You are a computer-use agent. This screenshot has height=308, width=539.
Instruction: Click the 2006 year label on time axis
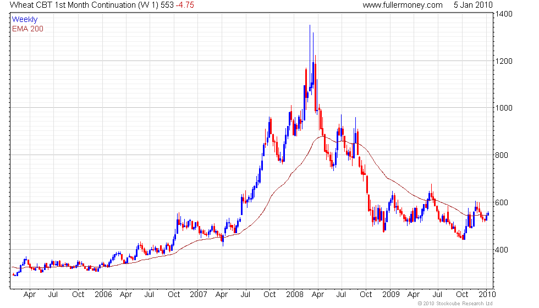click(103, 295)
